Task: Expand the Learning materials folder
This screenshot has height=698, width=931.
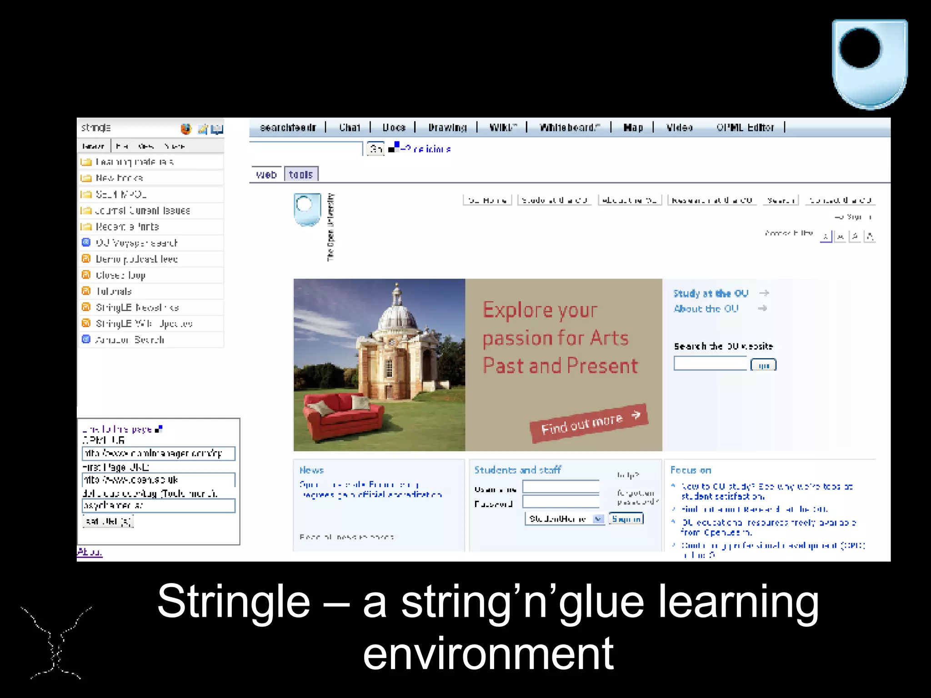Action: [x=135, y=162]
